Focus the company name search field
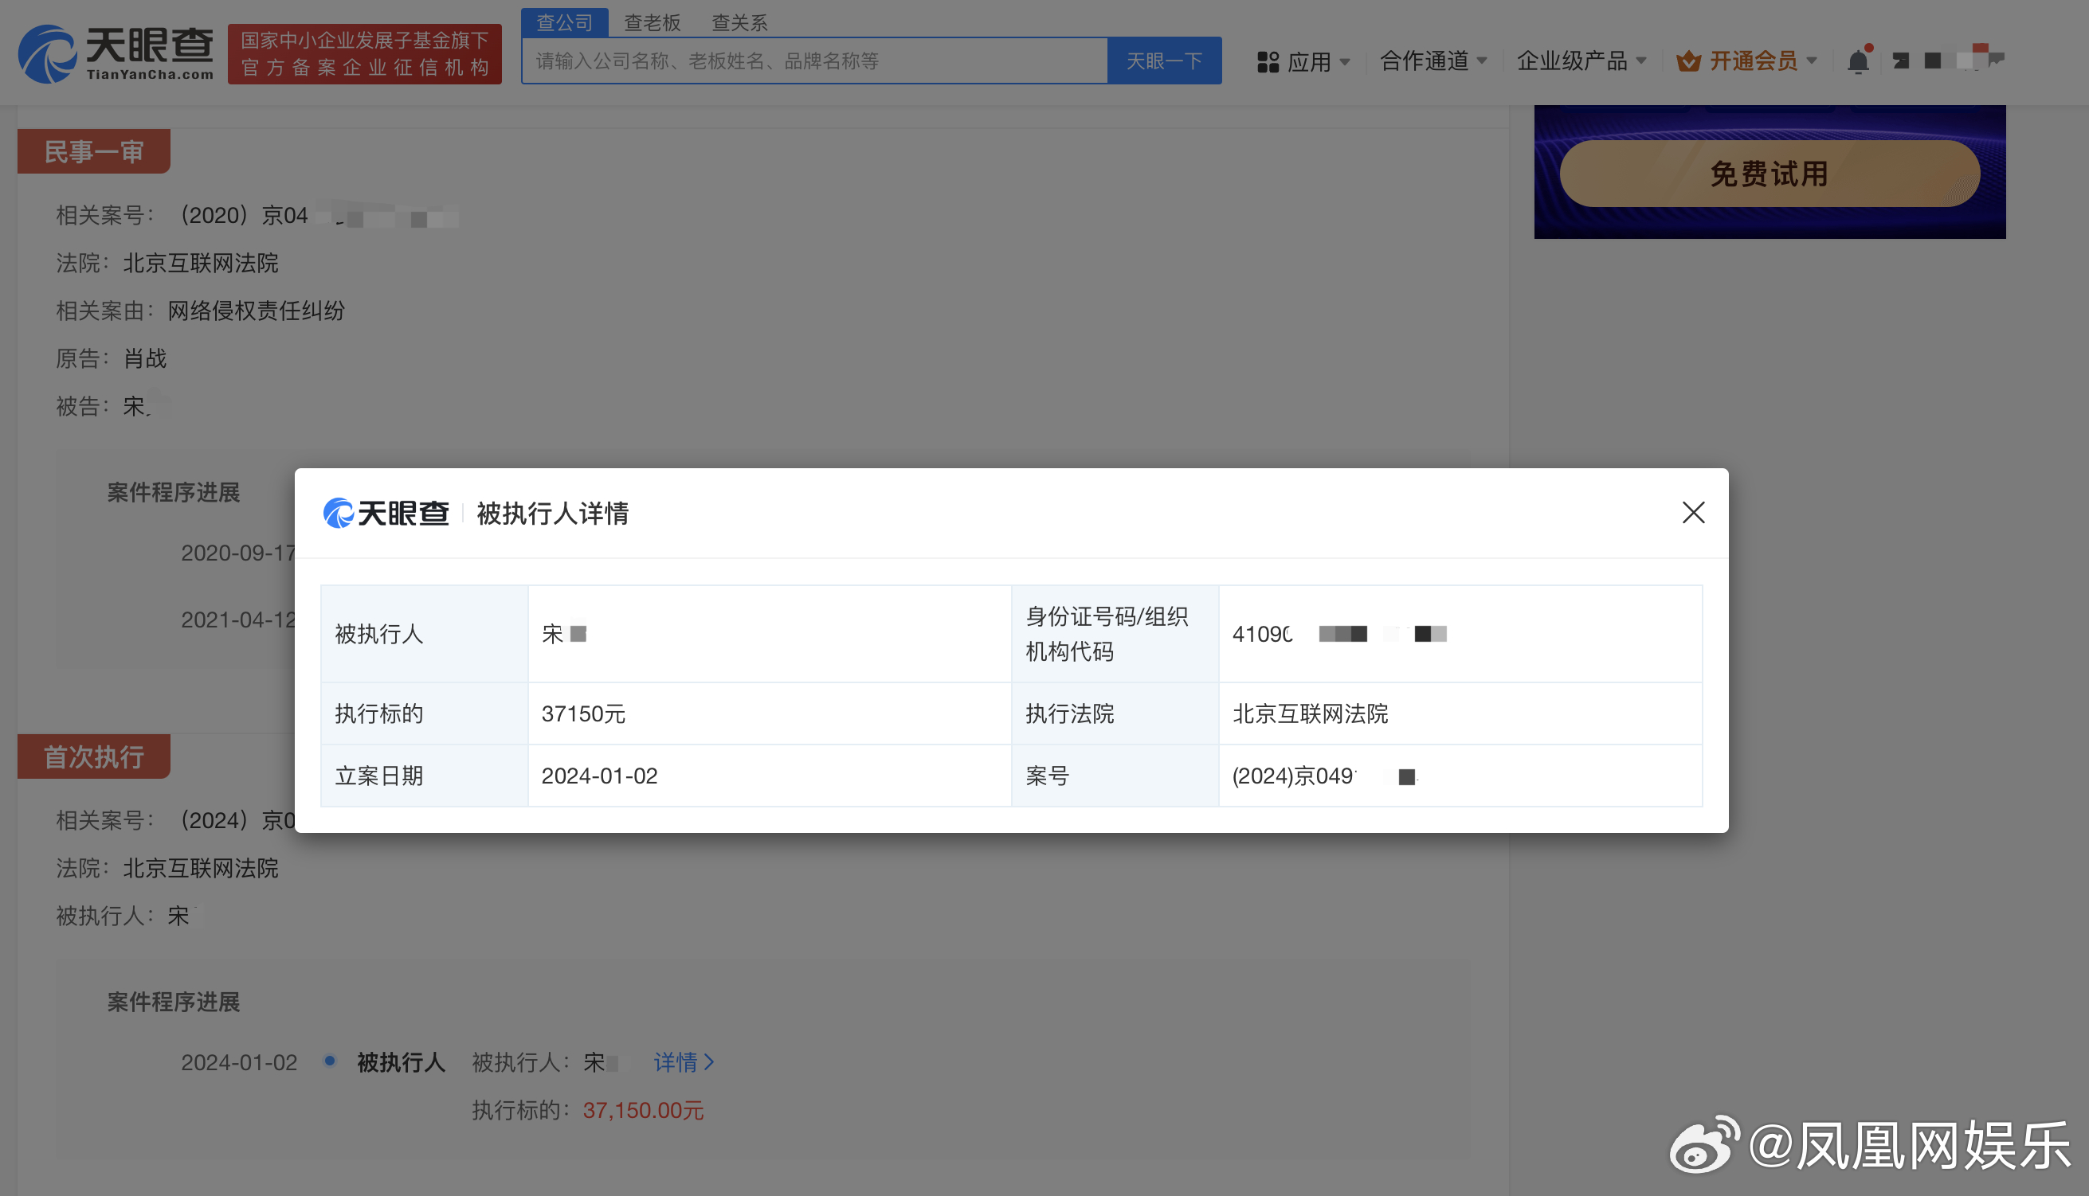The image size is (2089, 1196). tap(814, 61)
